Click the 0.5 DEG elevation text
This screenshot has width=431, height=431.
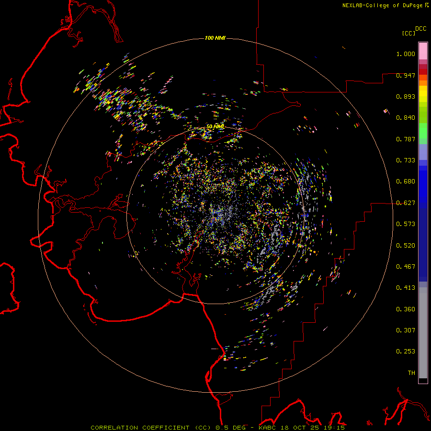click(231, 428)
